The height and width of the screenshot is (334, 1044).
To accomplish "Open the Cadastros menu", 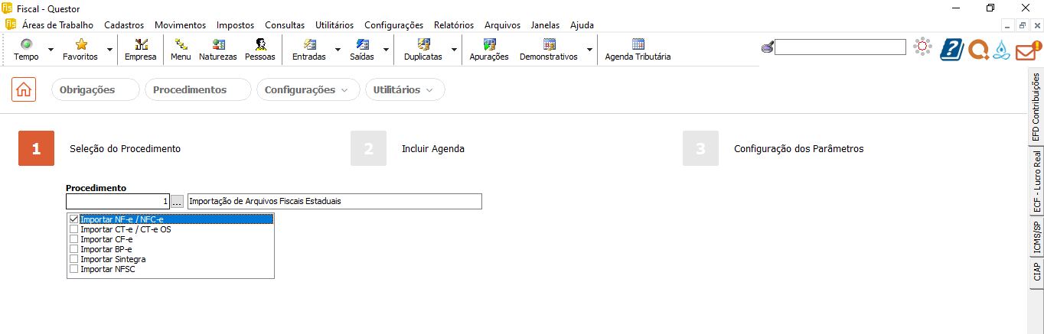I will [123, 24].
